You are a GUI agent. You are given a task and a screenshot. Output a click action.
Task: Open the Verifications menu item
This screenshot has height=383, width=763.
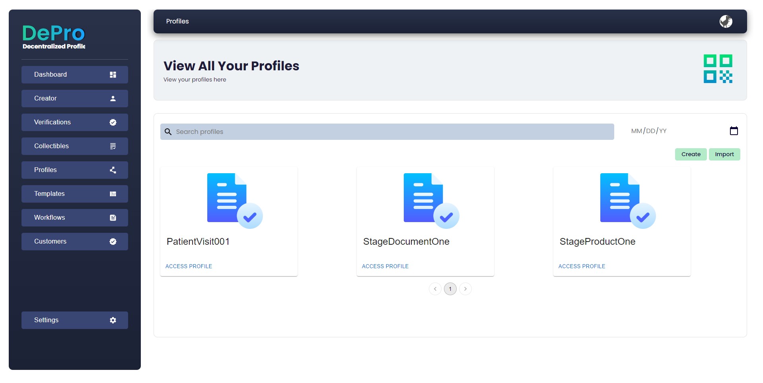point(75,122)
